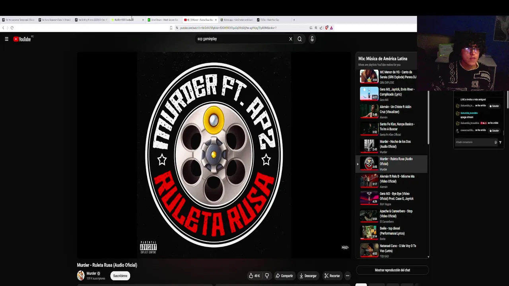Click the blue Sukumbia_invencible chat username
Viewport: 509px width, 286px height.
(x=469, y=113)
